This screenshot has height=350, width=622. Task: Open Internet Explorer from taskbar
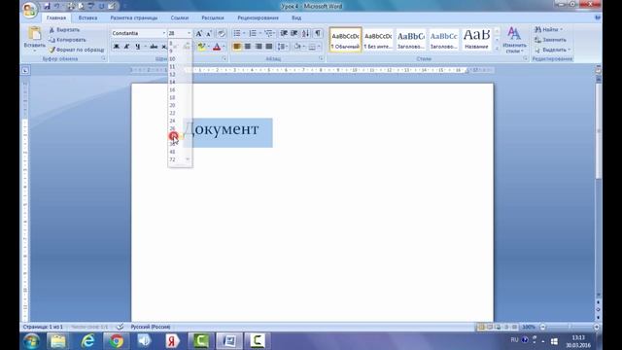click(x=87, y=341)
